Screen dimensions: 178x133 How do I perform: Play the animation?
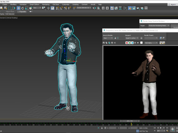(x=161, y=128)
